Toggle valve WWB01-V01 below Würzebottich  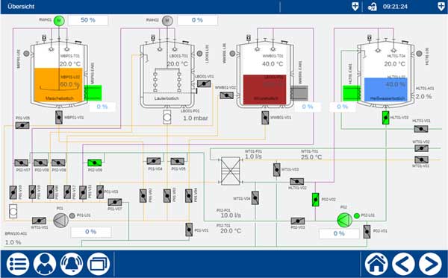click(265, 118)
